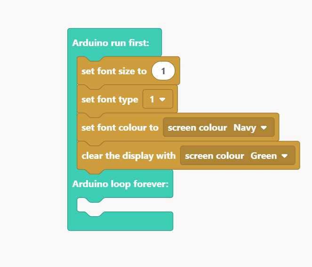Click the Green dropdown arrow icon
The image size is (312, 267).
[x=285, y=156]
